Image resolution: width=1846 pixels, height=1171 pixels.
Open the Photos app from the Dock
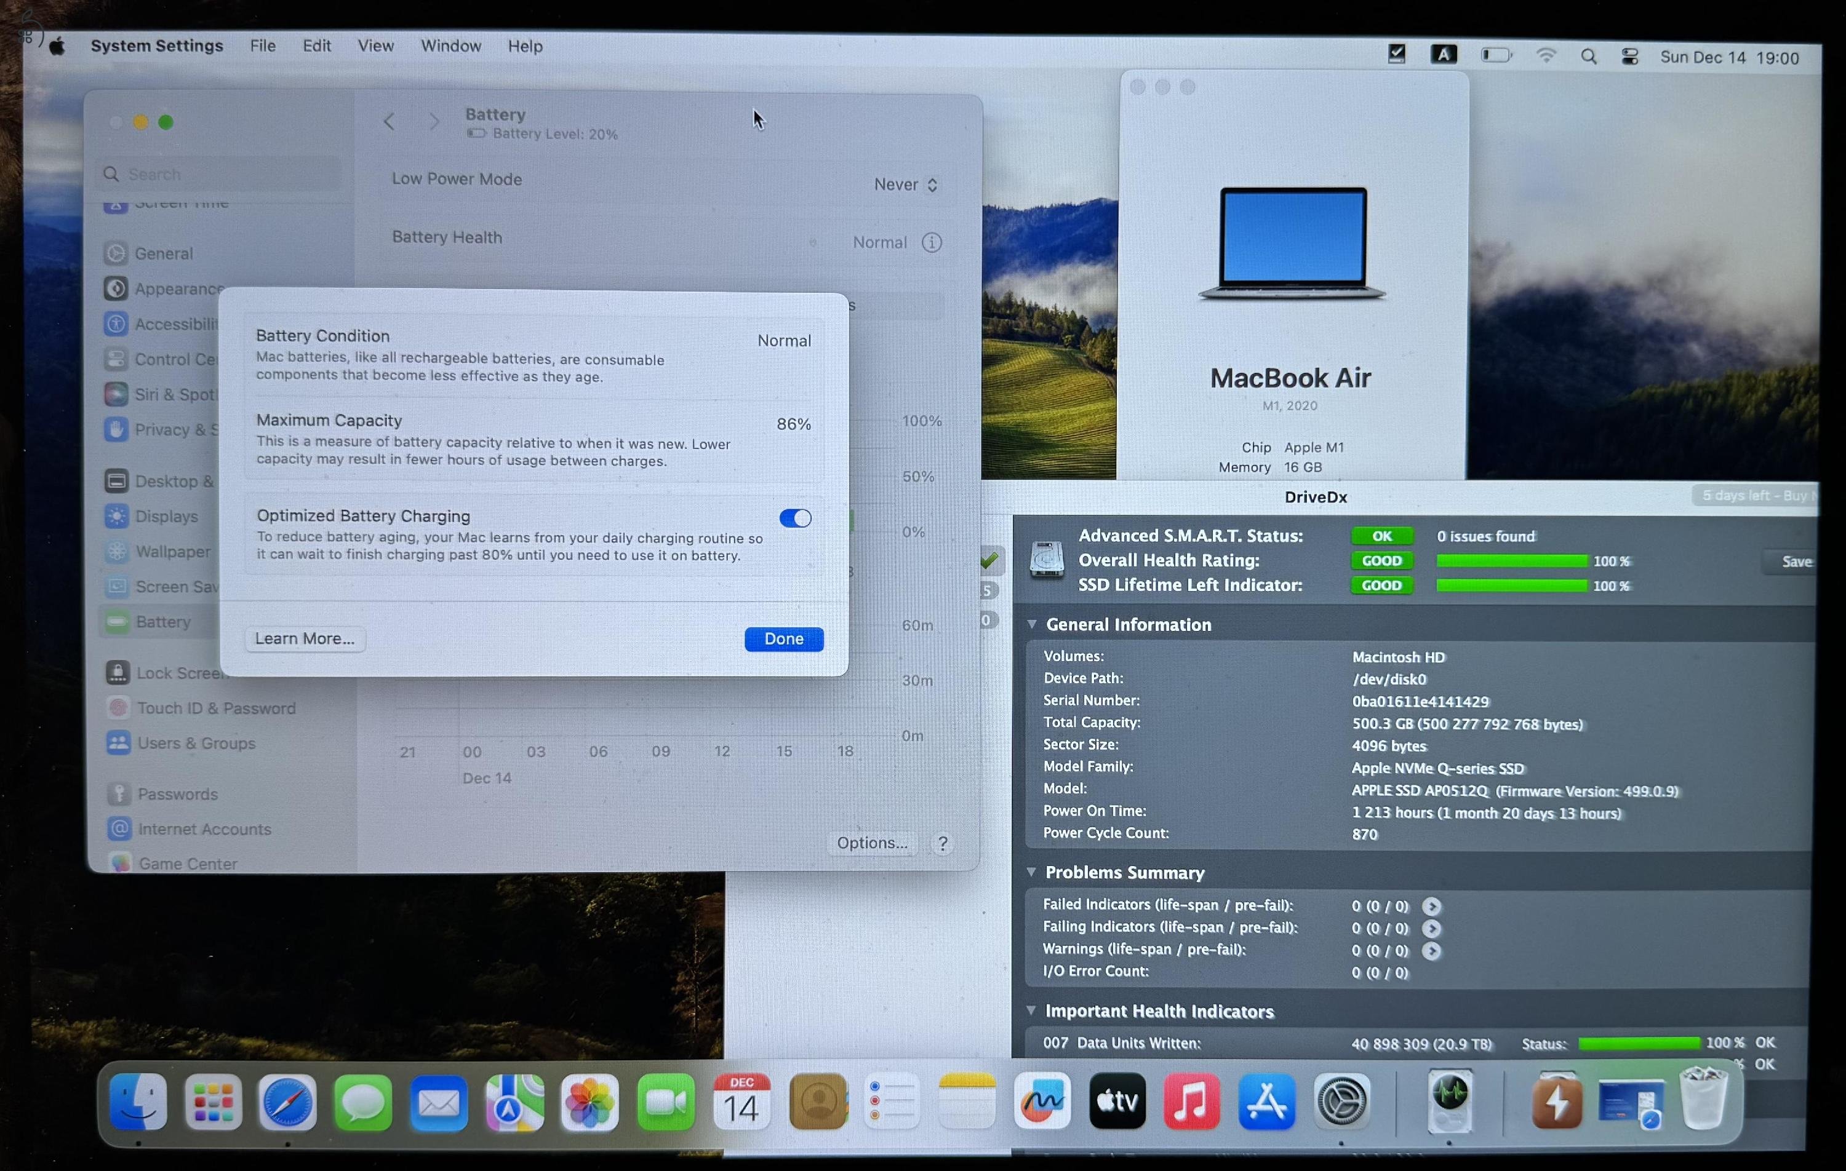coord(589,1103)
